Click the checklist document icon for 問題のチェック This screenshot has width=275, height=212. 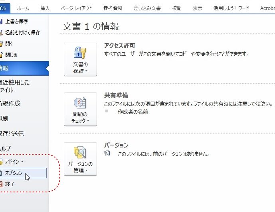[80, 102]
